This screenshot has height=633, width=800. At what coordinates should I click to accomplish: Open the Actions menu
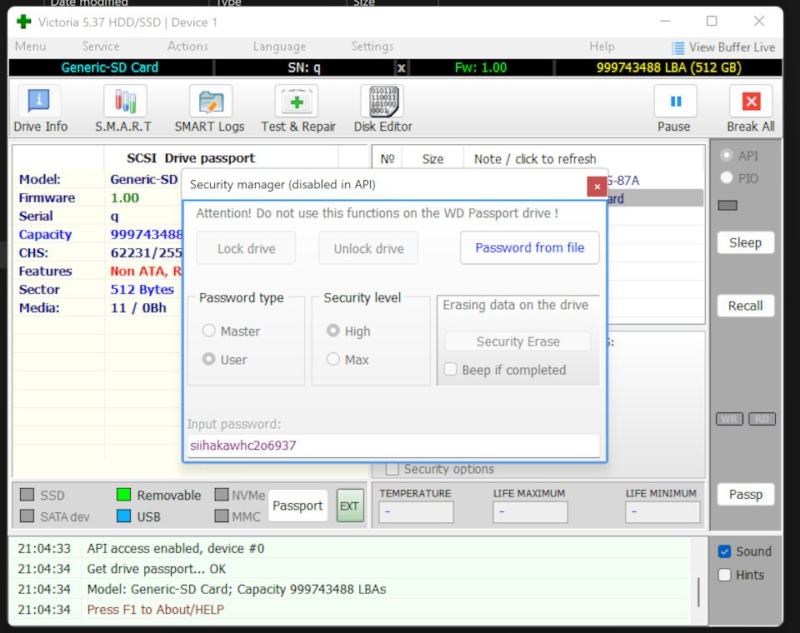(x=187, y=47)
